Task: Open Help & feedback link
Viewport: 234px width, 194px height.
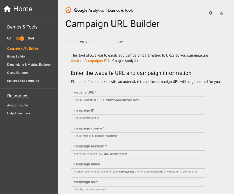Action: pos(19,113)
